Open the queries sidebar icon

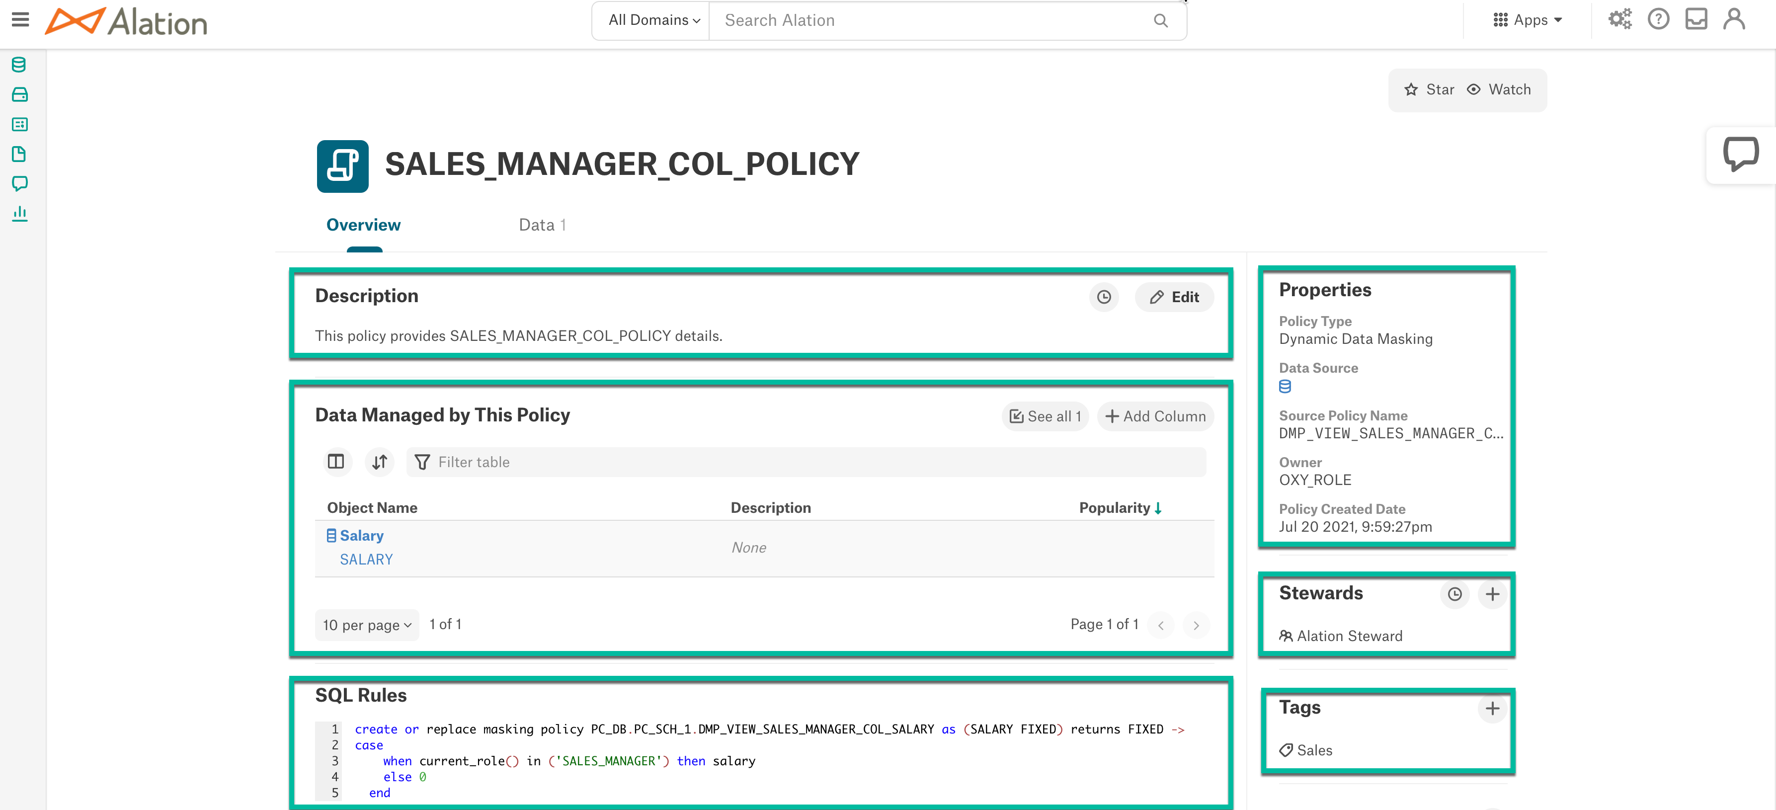(19, 124)
